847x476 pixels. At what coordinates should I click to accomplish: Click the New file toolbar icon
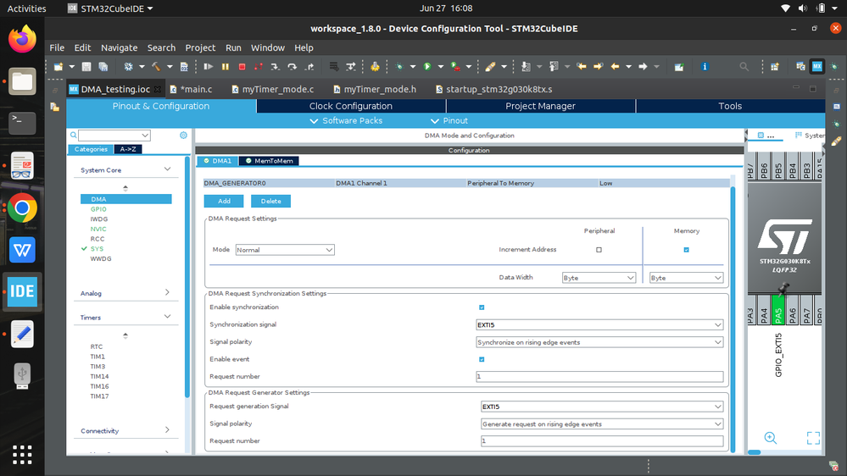pyautogui.click(x=58, y=66)
